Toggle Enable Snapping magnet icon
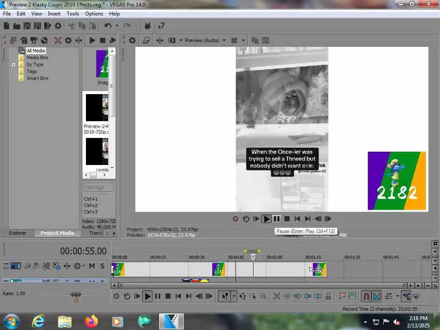Viewport: 440px width, 330px height. 366,296
